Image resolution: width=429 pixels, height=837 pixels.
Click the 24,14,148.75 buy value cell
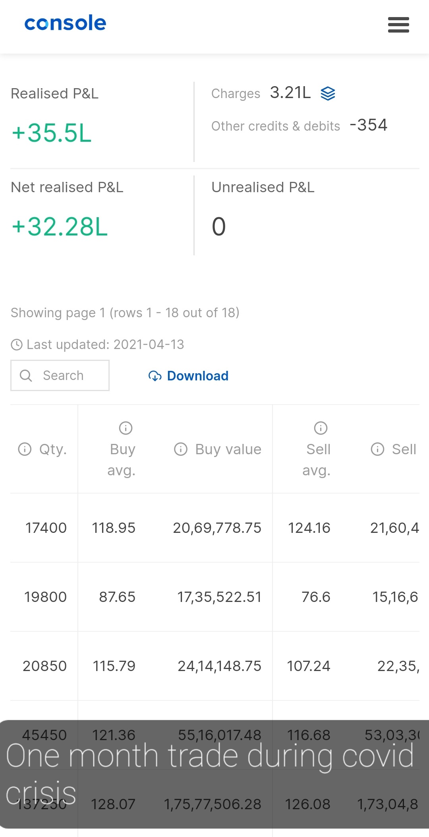[x=219, y=666]
